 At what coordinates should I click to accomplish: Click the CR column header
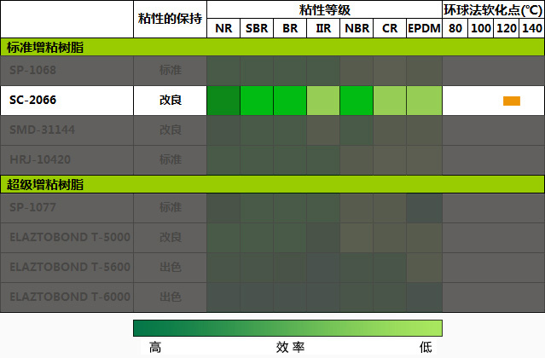(390, 28)
